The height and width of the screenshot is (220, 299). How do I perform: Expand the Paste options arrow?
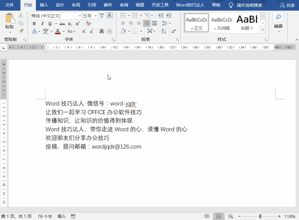click(x=10, y=32)
